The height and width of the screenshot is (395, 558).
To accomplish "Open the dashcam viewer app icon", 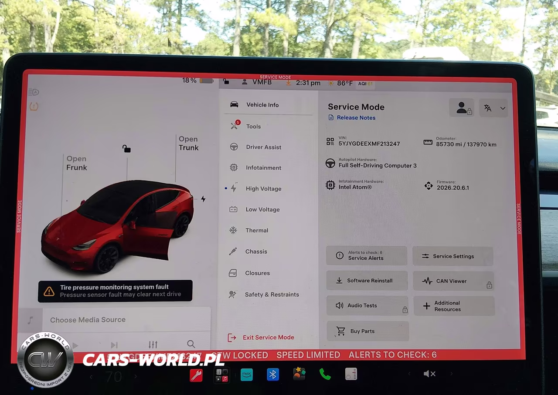I will (x=351, y=374).
